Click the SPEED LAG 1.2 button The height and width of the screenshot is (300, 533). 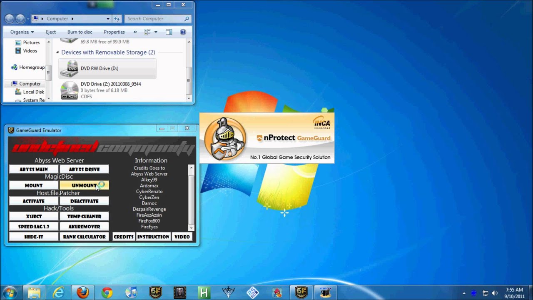pyautogui.click(x=34, y=227)
